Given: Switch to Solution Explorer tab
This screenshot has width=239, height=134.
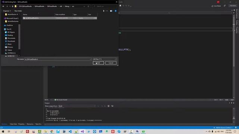Looking at the screenshot, I should [x=4, y=124].
